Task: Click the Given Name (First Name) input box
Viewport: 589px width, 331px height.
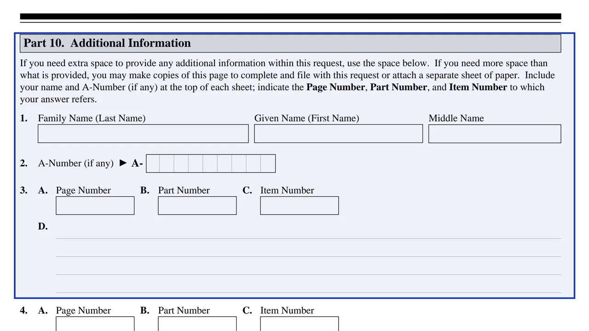Action: (x=338, y=134)
